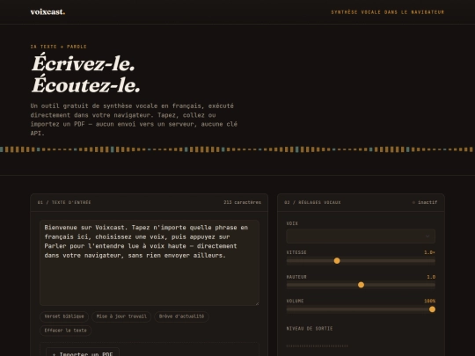
Task: Click the '02 / RÉGLAGES VOCAUX' panel header
Action: (x=312, y=202)
